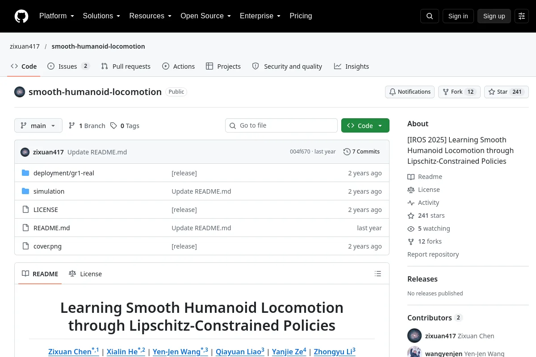The width and height of the screenshot is (536, 357).
Task: Open the cover.png file name
Action: pos(47,246)
